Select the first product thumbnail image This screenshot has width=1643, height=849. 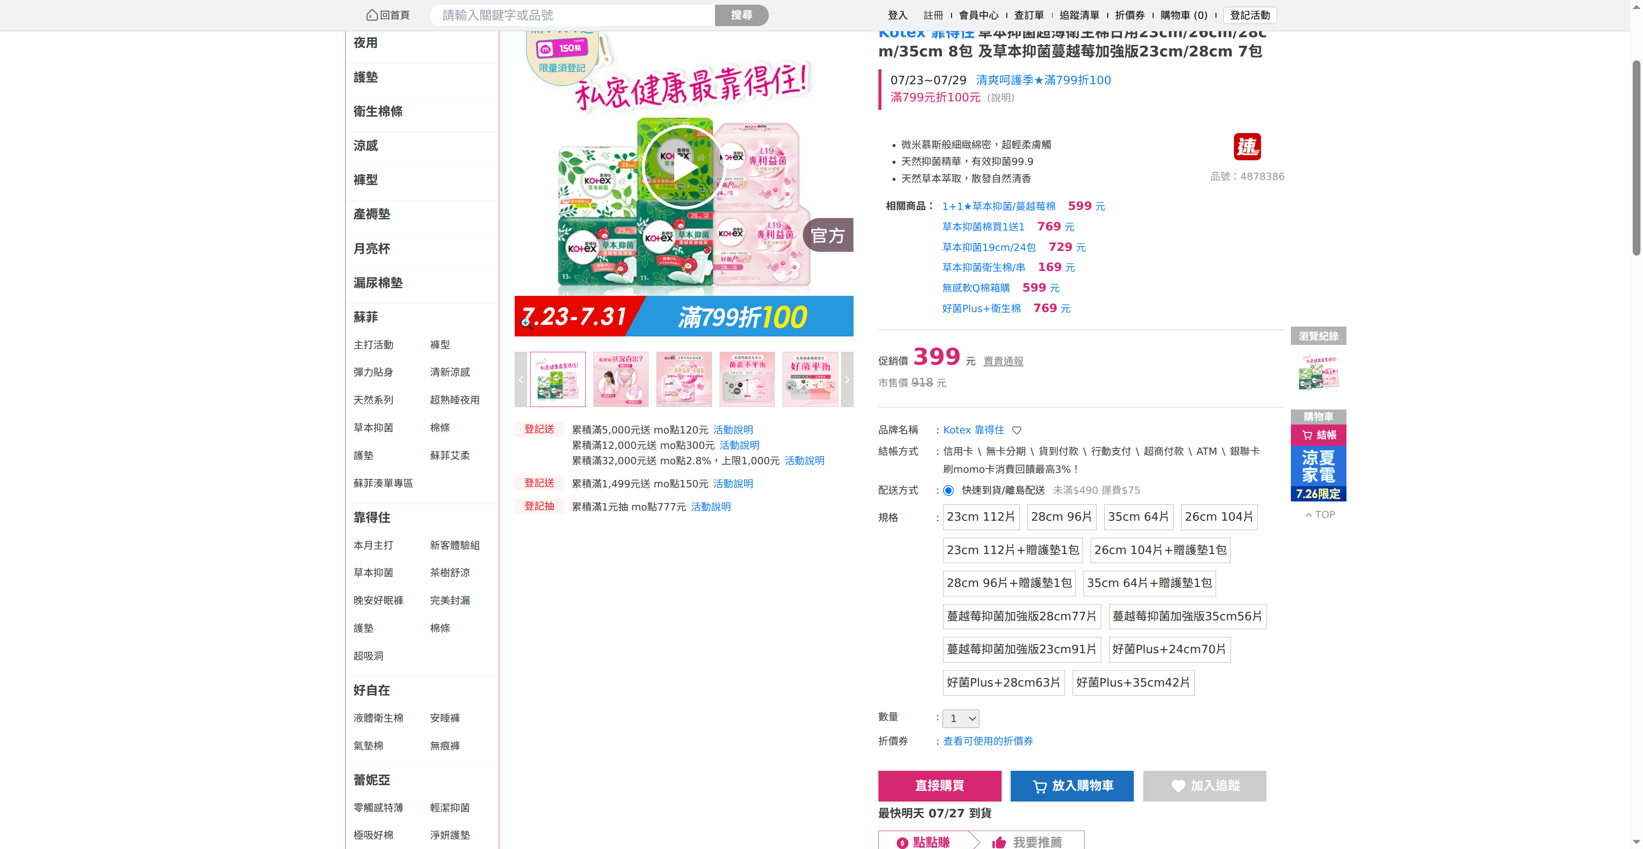(x=558, y=380)
